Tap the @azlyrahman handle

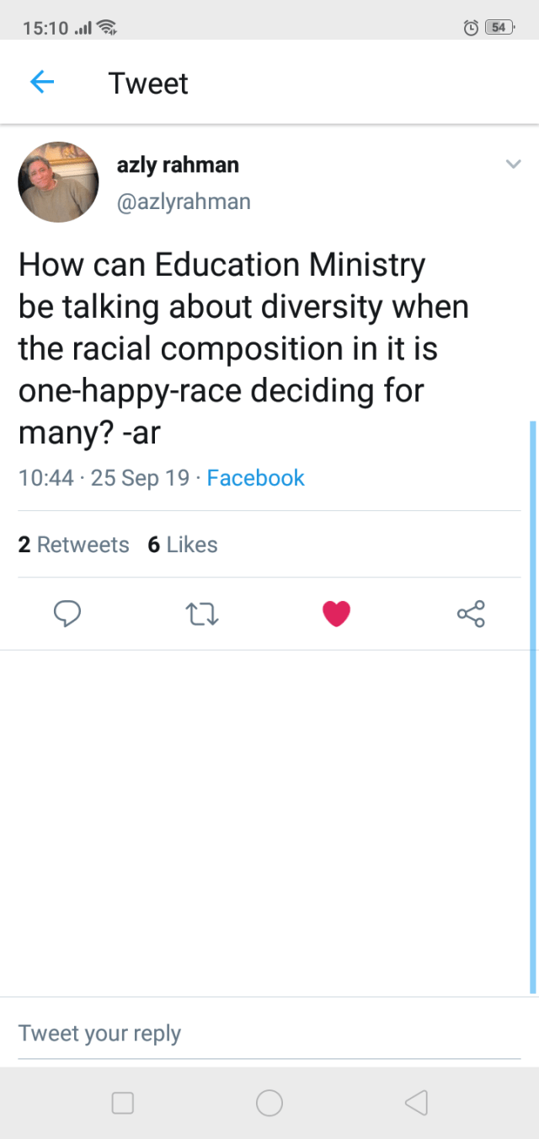tap(184, 202)
